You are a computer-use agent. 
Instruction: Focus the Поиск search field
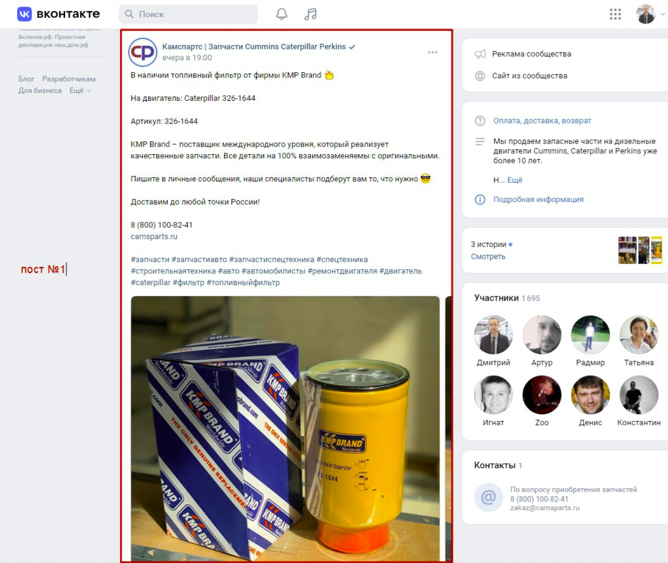click(x=188, y=14)
